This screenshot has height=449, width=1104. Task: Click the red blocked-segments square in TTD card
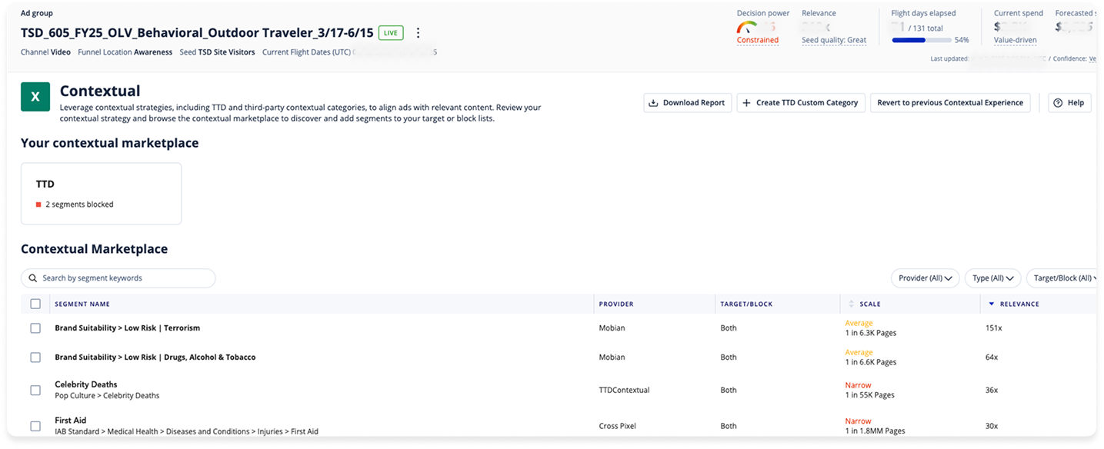tap(38, 204)
